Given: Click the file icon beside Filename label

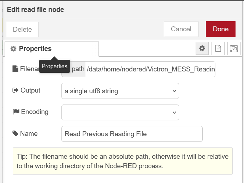Looking at the screenshot, I should point(16,69).
